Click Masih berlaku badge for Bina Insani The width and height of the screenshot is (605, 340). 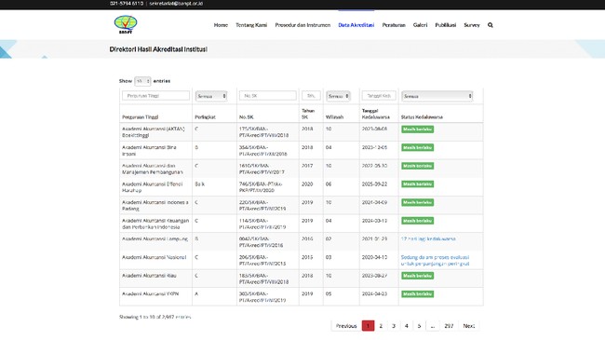coord(418,147)
